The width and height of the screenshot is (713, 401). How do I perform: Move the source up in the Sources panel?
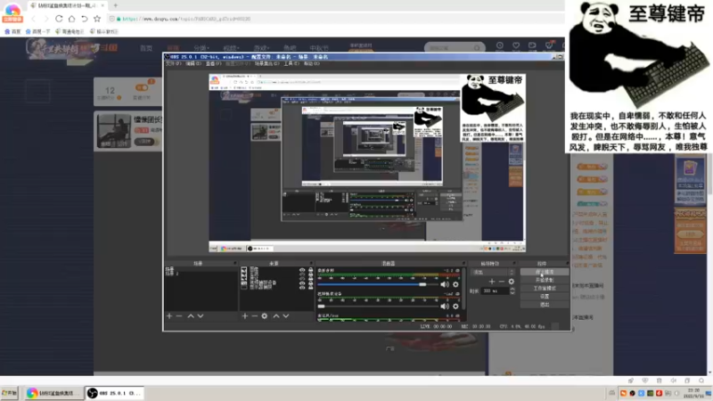tap(276, 316)
